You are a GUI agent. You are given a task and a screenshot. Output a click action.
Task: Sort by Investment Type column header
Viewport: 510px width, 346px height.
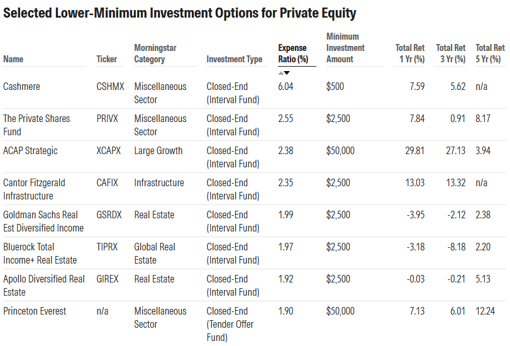234,59
